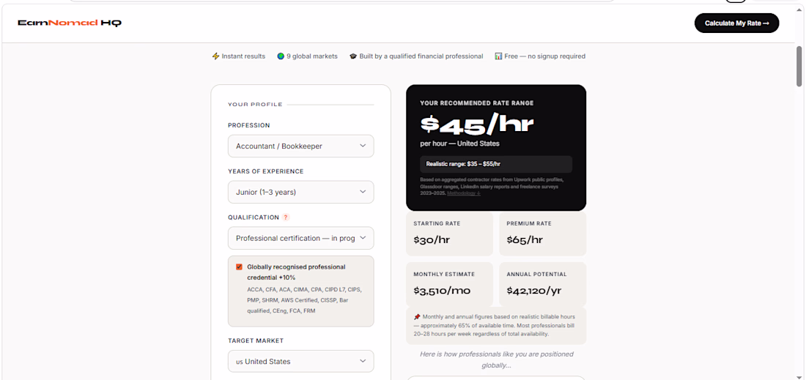Click the question mark next to Qualification
The height and width of the screenshot is (380, 806).
(286, 217)
